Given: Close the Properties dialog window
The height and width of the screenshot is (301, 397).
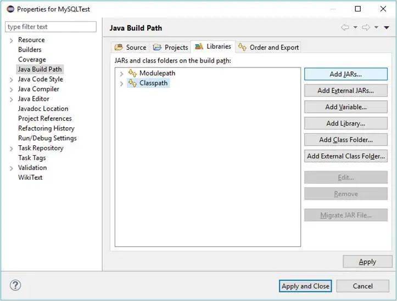Looking at the screenshot, I should coord(383,9).
